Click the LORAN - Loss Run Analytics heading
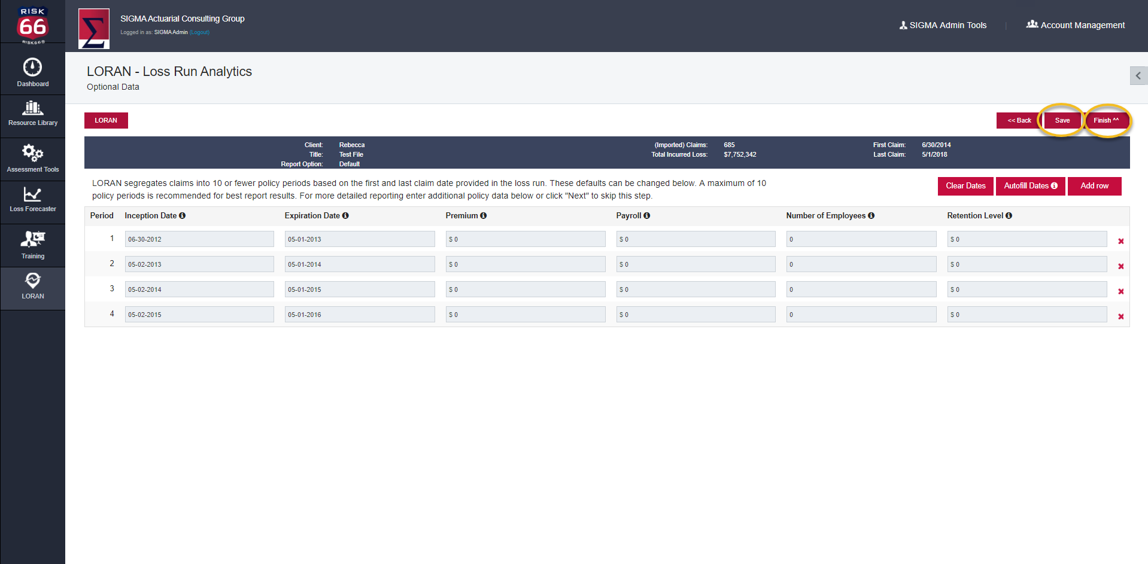 click(169, 71)
